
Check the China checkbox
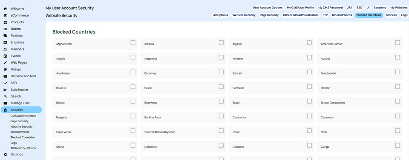[x=133, y=145]
